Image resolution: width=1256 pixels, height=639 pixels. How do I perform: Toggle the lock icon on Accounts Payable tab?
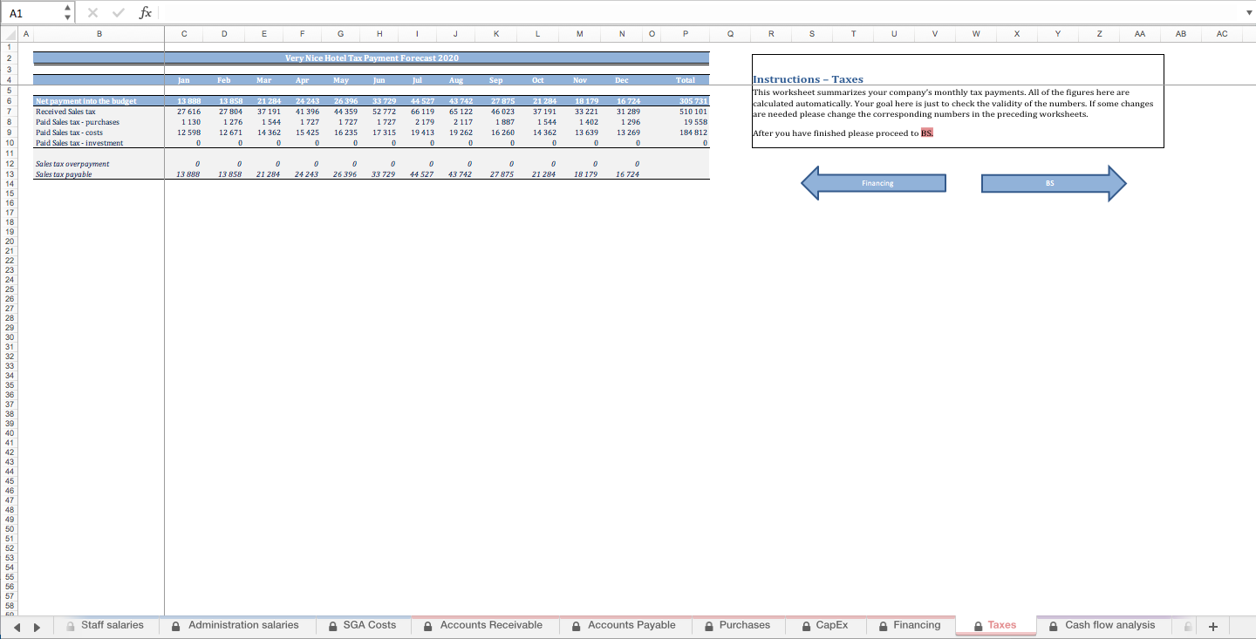click(576, 626)
